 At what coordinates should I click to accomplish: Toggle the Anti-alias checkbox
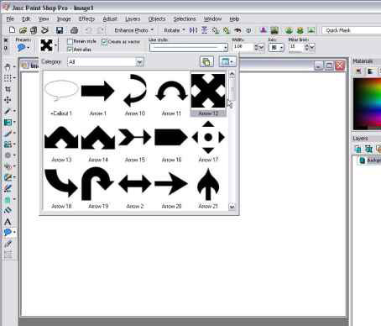[70, 50]
